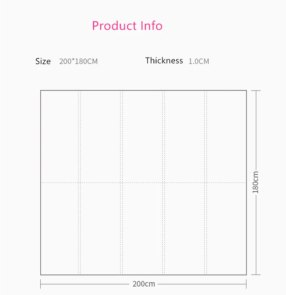Select the Size label text

click(x=43, y=61)
